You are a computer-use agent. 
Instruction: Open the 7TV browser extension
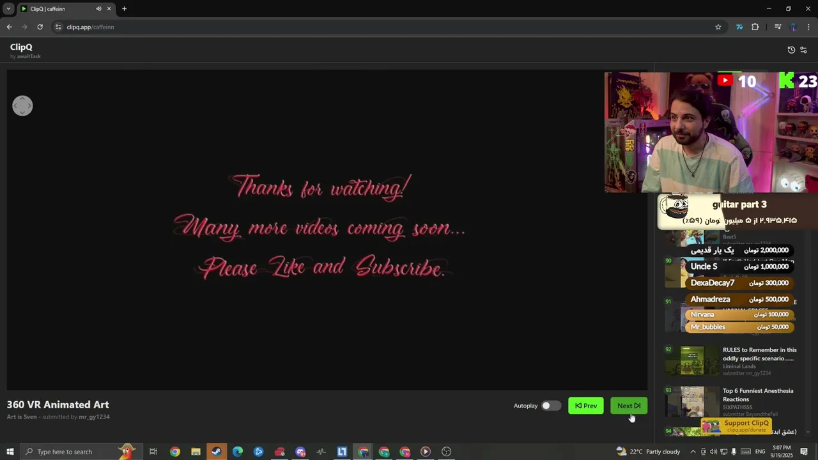tap(739, 27)
